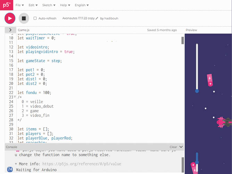This screenshot has width=232, height=174.
Task: Click the code editor vertical scrollbar
Action: tap(182, 41)
